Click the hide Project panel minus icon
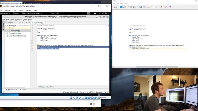Viewport: 198px width, 111px height. pyautogui.click(x=29, y=23)
